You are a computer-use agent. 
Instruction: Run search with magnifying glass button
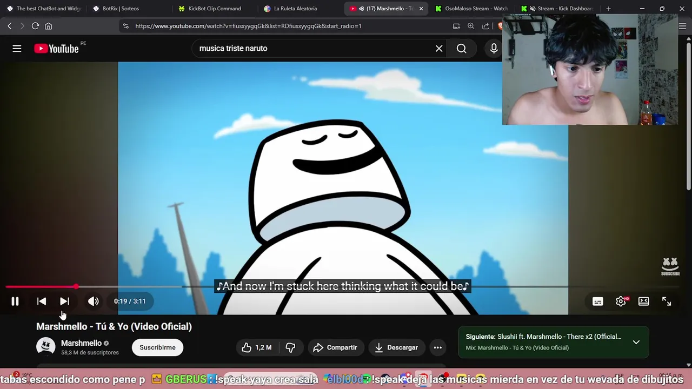[x=461, y=49]
